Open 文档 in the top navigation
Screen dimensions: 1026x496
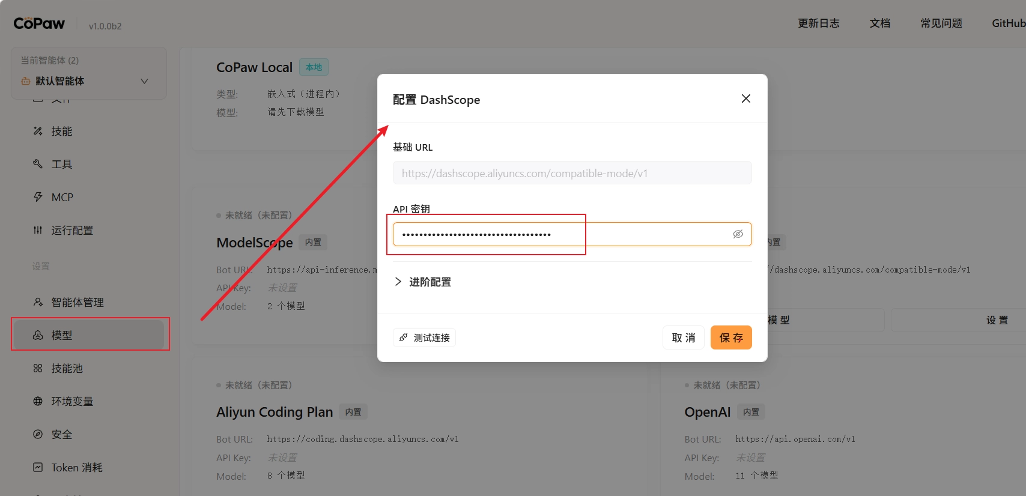point(879,23)
